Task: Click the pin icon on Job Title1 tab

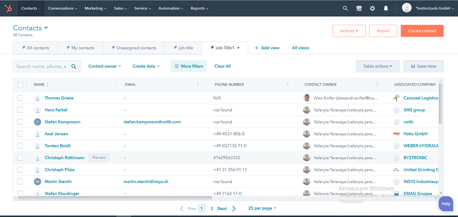Action: tap(212, 48)
